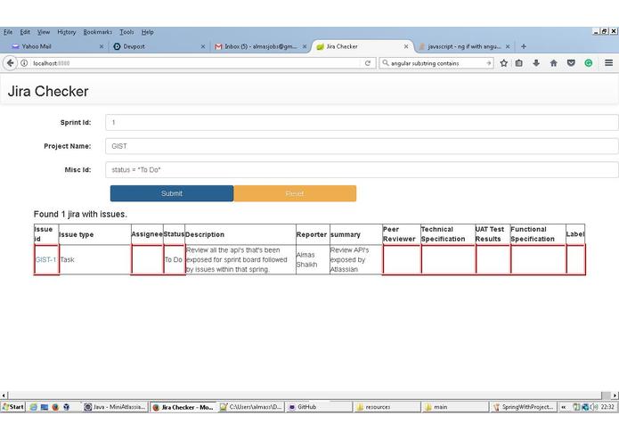Go to the Firefox home page
Image resolution: width=619 pixels, height=440 pixels.
pyautogui.click(x=553, y=63)
